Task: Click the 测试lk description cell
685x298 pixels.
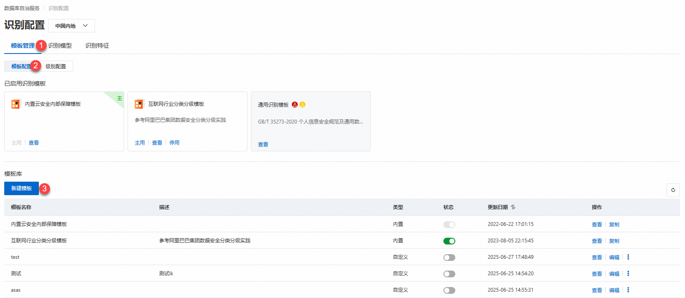Action: 166,274
